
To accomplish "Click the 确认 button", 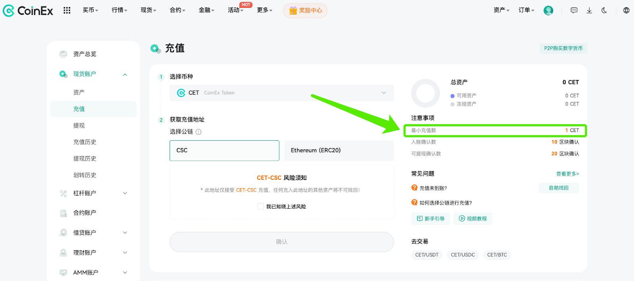I will click(282, 242).
